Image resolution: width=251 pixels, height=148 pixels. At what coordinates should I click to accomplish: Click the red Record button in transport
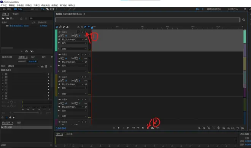pos(148,128)
